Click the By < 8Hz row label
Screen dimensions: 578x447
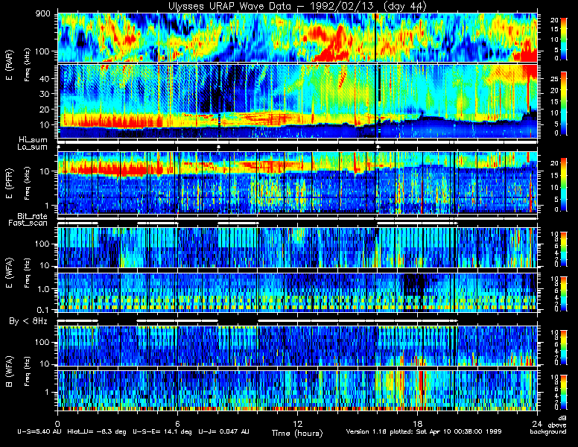[x=28, y=321]
